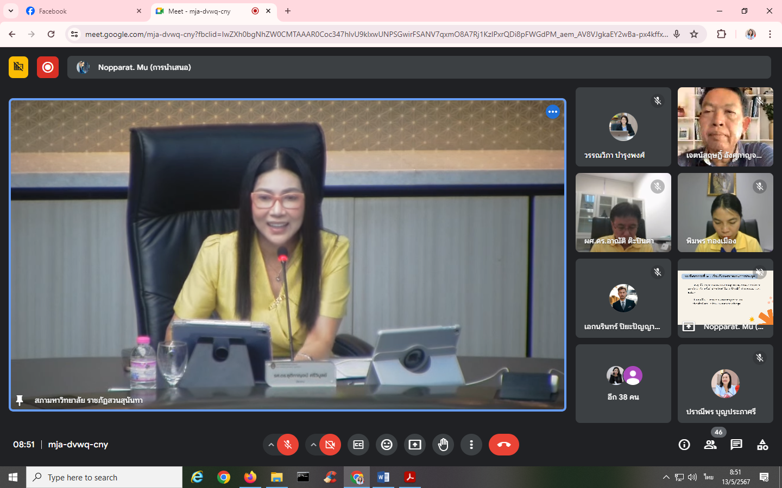The width and height of the screenshot is (782, 488).
Task: Click the red recording indicator button
Action: pyautogui.click(x=48, y=67)
